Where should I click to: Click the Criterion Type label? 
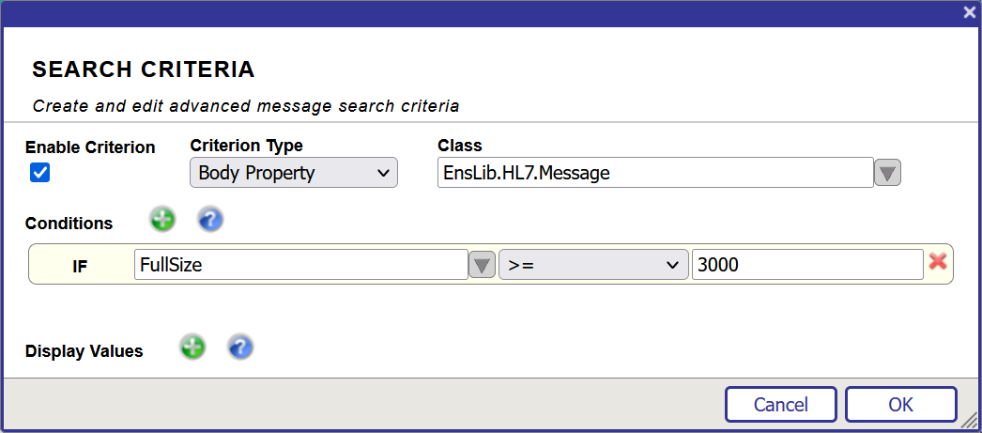point(246,146)
